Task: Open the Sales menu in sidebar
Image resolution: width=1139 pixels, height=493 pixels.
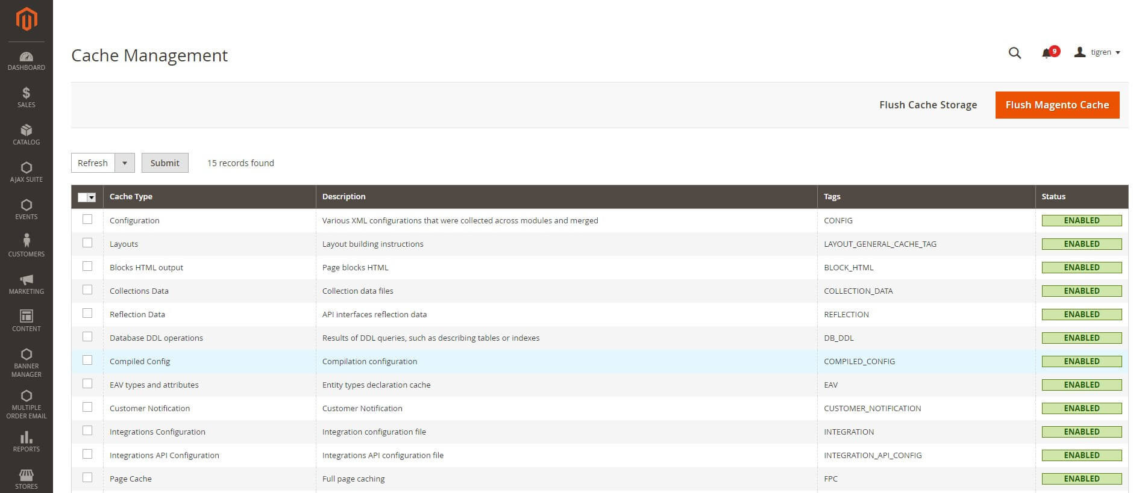Action: [26, 98]
